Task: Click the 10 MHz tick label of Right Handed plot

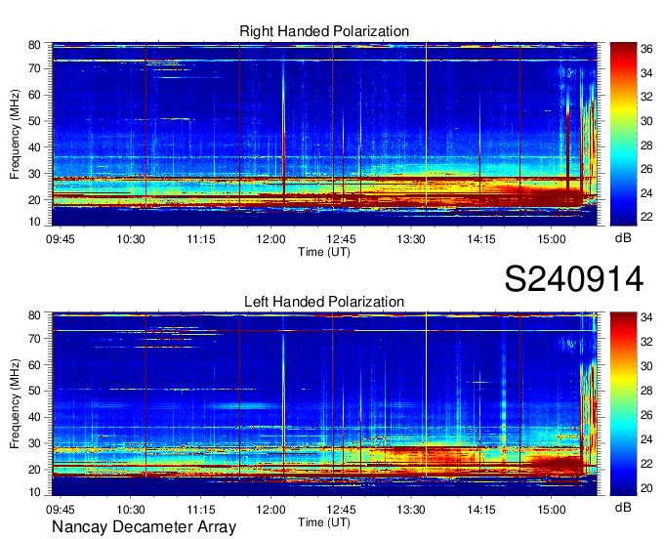Action: click(34, 222)
